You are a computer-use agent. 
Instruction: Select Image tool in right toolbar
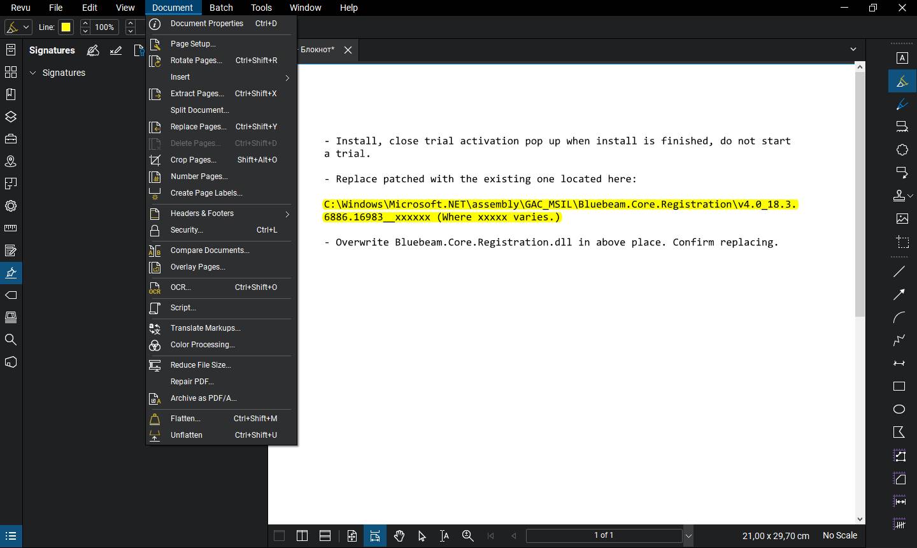point(902,219)
